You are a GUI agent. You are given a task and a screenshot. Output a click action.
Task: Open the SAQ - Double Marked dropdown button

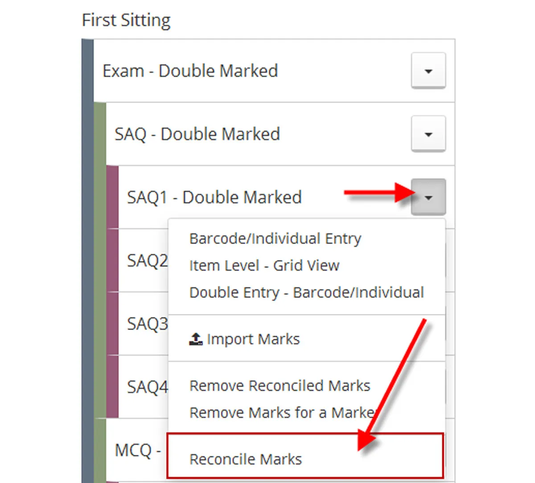(428, 134)
